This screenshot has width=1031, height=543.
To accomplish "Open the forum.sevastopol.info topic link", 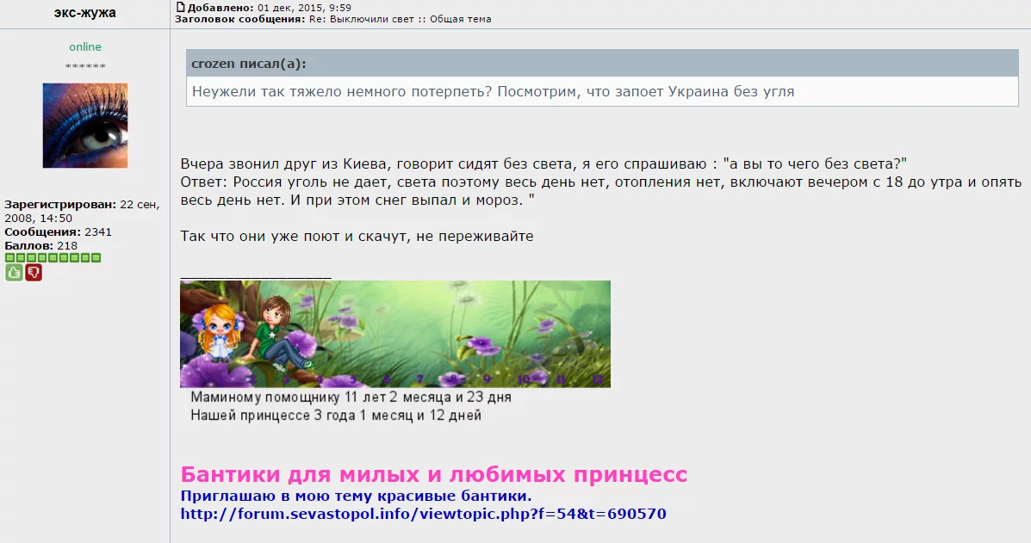I will point(423,514).
